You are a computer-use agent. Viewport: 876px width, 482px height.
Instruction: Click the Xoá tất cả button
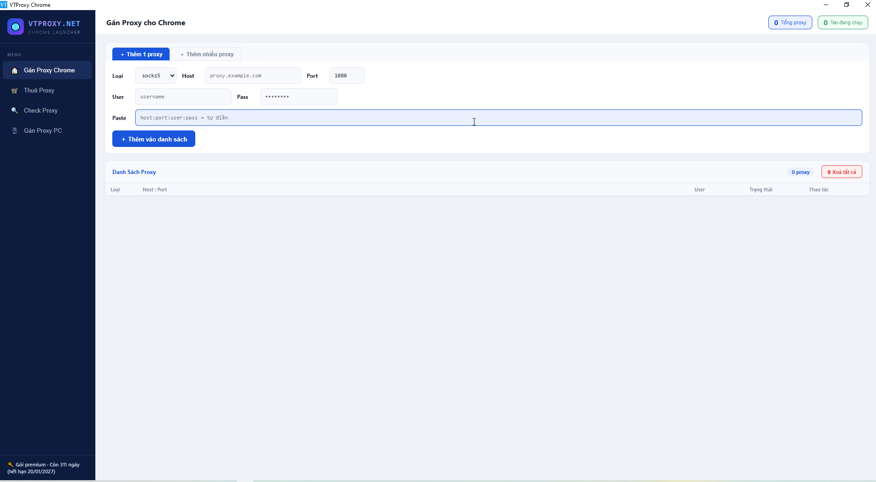(842, 172)
